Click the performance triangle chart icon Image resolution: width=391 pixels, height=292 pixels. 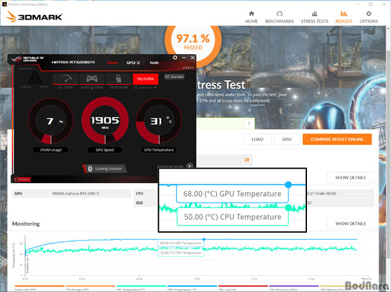pyautogui.click(x=35, y=78)
